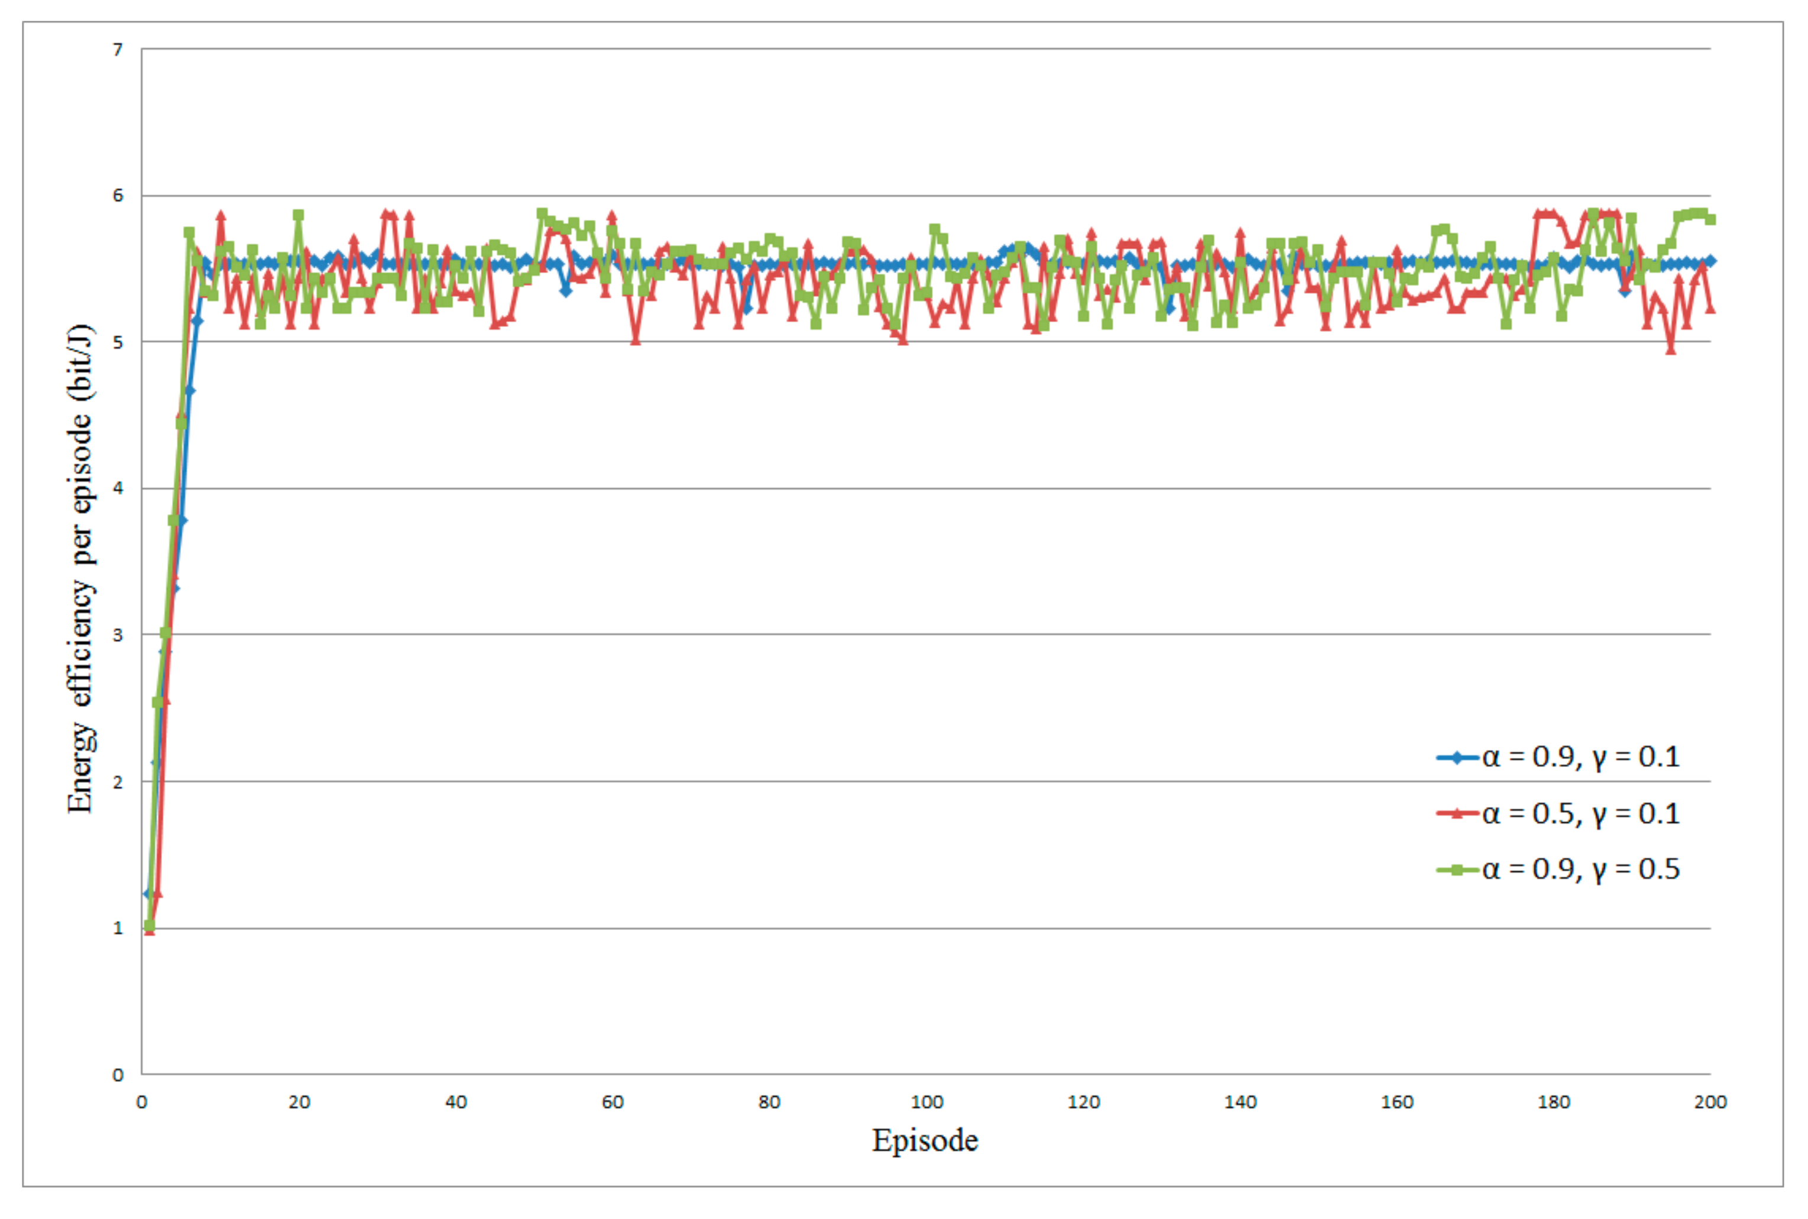Viewport: 1808px width, 1219px height.
Task: Click y-axis tick label 0
Action: point(118,1074)
